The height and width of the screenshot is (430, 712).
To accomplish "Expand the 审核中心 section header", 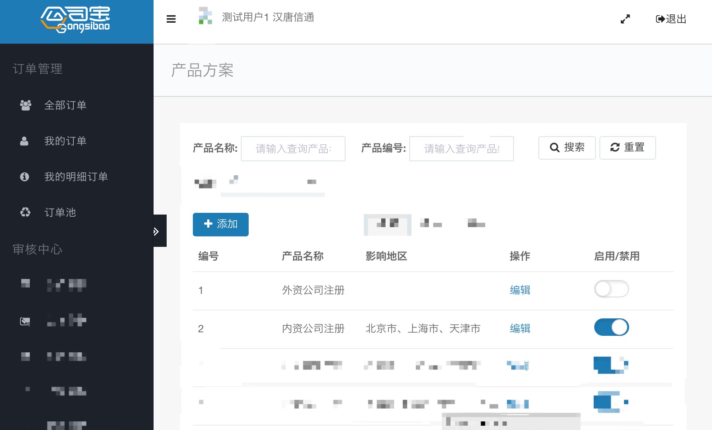I will coord(38,249).
